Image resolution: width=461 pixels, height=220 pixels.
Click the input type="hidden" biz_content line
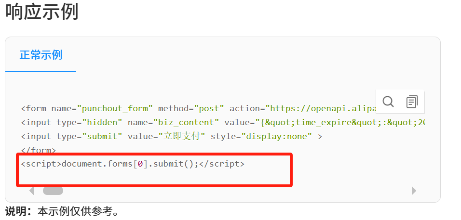tap(223, 122)
